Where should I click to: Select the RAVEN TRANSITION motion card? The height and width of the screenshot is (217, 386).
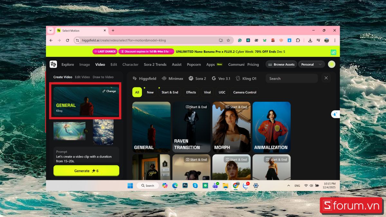point(191,127)
